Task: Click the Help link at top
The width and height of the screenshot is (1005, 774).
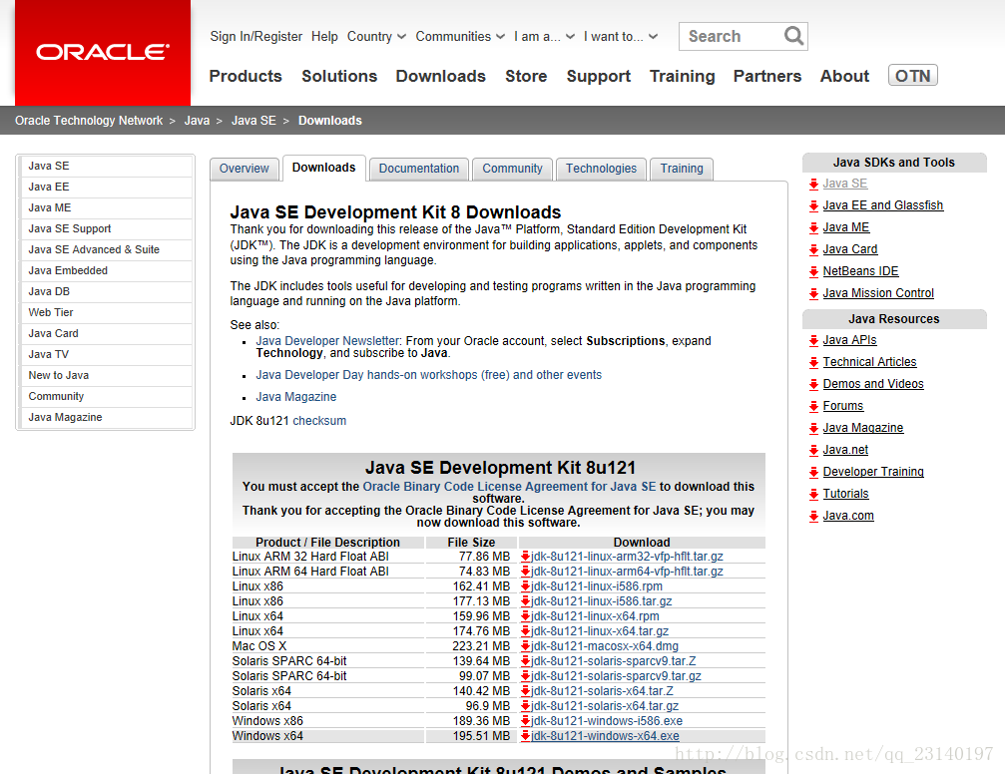Action: [324, 37]
